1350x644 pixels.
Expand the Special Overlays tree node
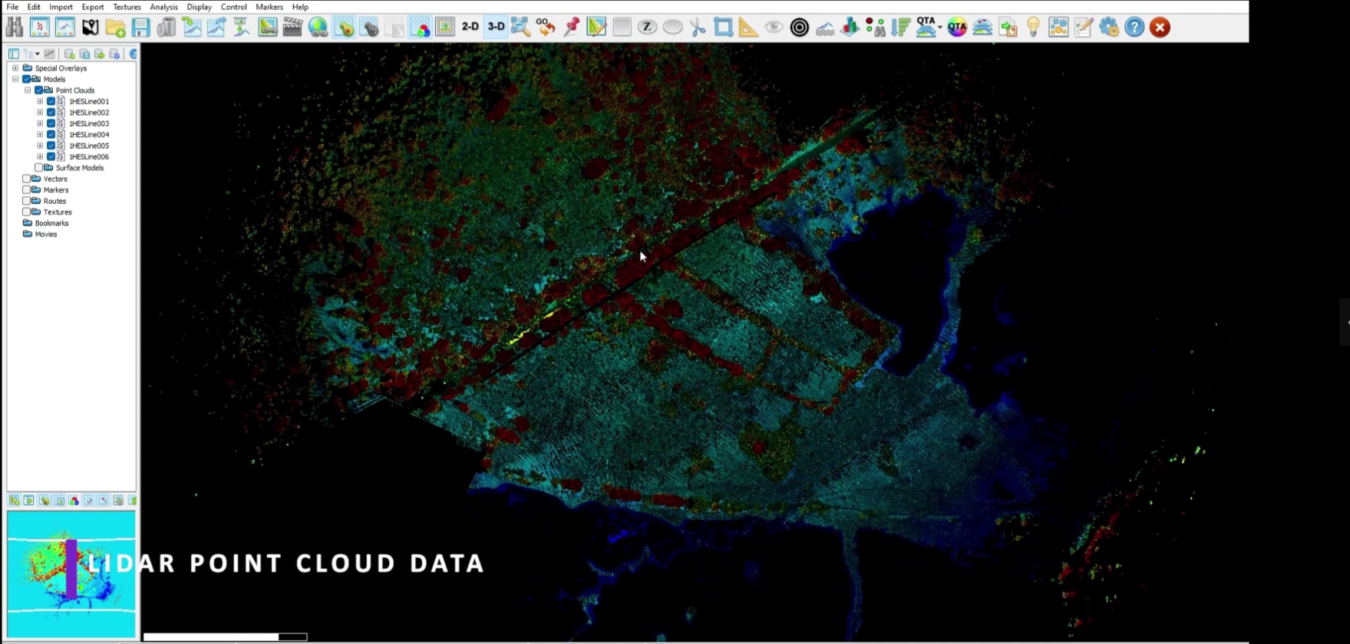click(x=15, y=68)
